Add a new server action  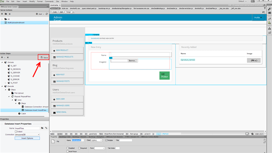click(x=2, y=14)
